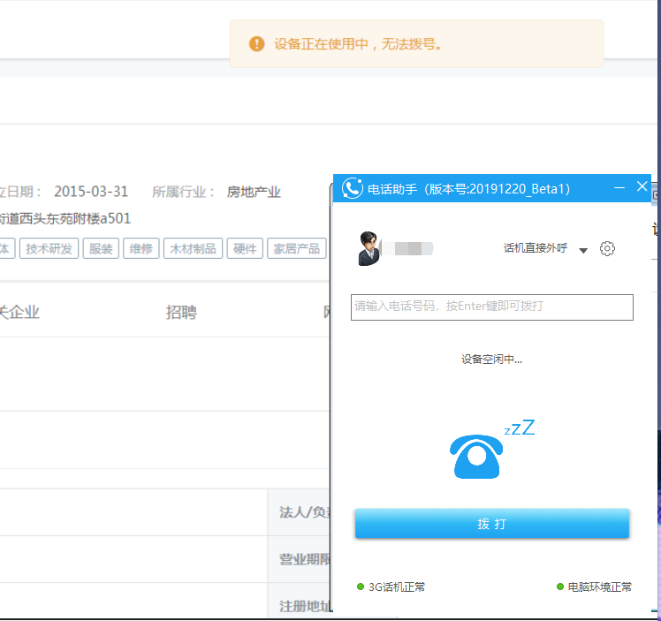The height and width of the screenshot is (621, 661).
Task: Switch to the 招聘 tab
Action: 181,312
